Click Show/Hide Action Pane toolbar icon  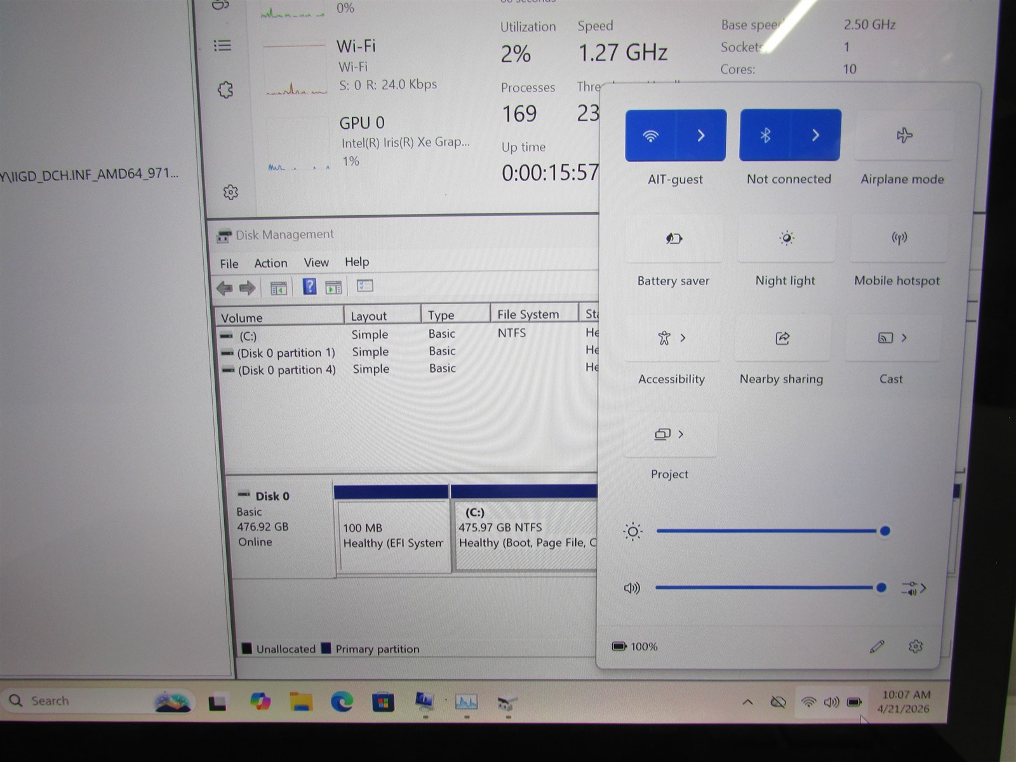(x=333, y=288)
